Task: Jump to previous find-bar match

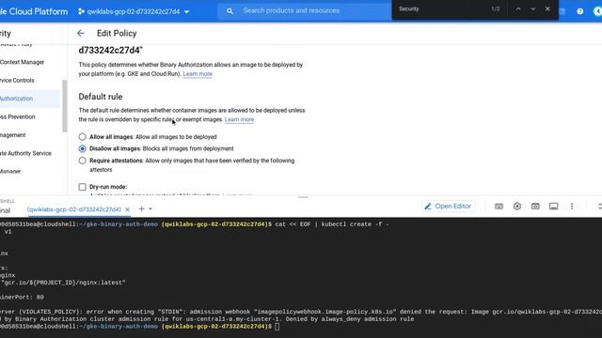Action: (518, 8)
